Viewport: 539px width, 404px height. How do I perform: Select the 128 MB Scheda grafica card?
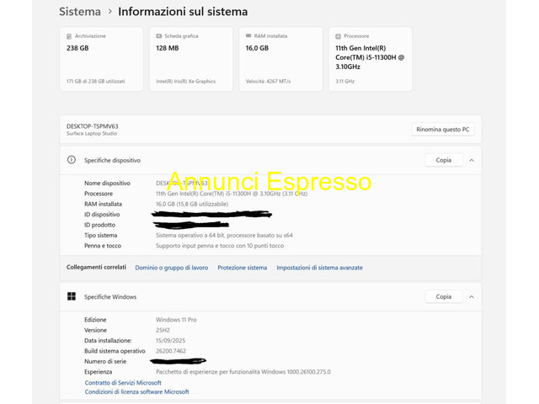tap(190, 61)
